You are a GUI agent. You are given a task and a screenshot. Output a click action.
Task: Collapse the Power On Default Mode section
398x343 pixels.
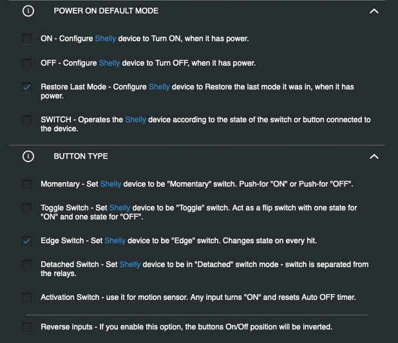pyautogui.click(x=374, y=11)
